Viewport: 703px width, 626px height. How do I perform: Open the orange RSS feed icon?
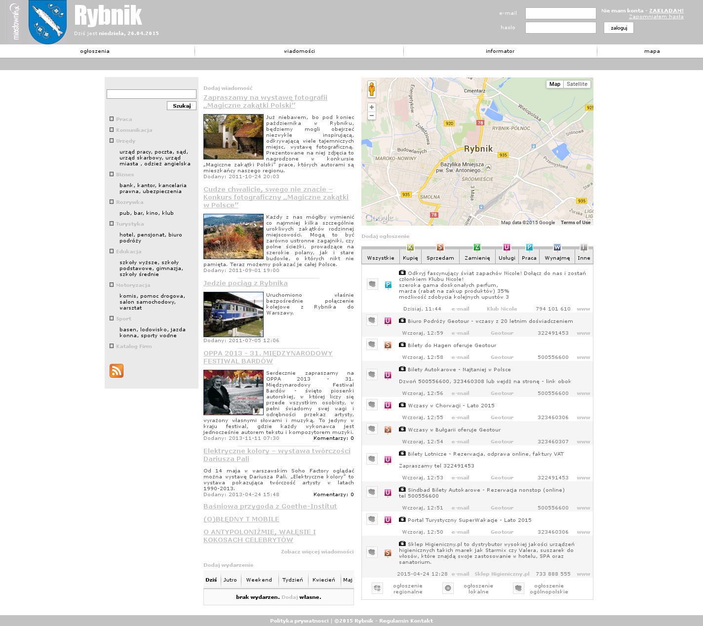(117, 371)
